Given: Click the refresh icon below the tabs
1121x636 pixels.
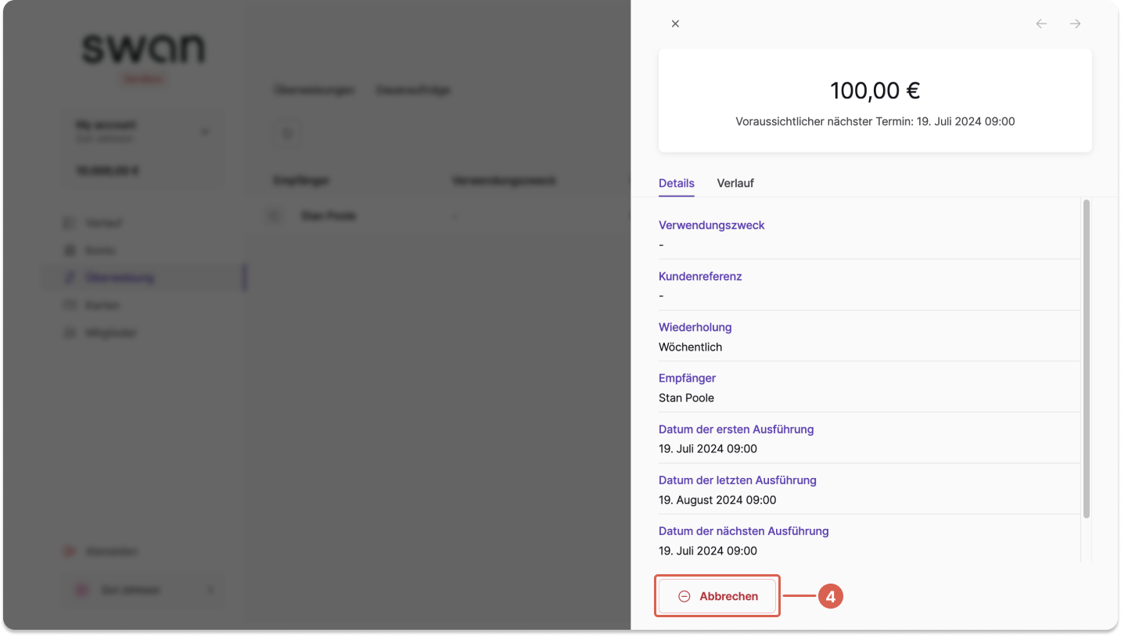Looking at the screenshot, I should pyautogui.click(x=287, y=135).
